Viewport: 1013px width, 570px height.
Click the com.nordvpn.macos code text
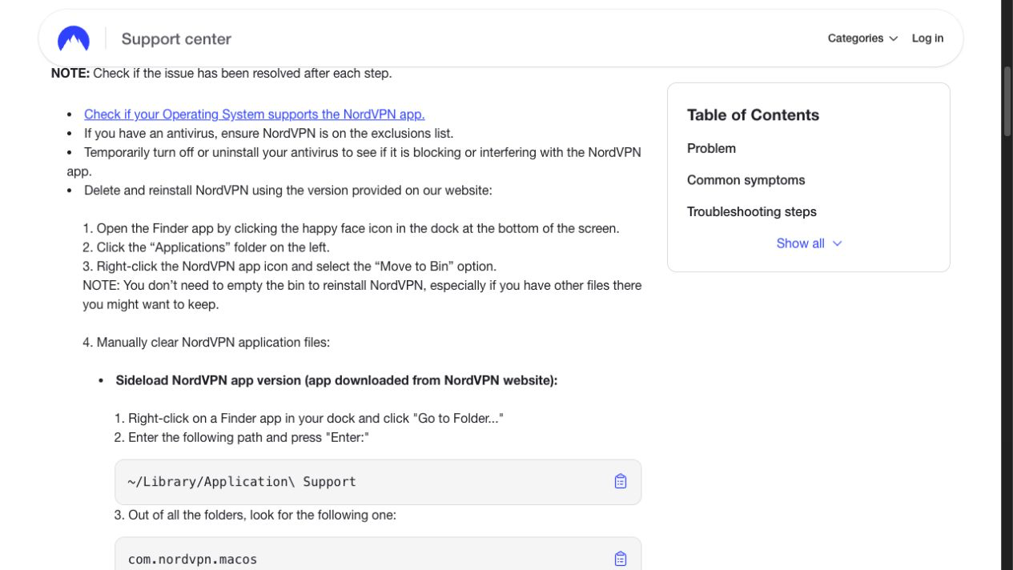coord(192,560)
